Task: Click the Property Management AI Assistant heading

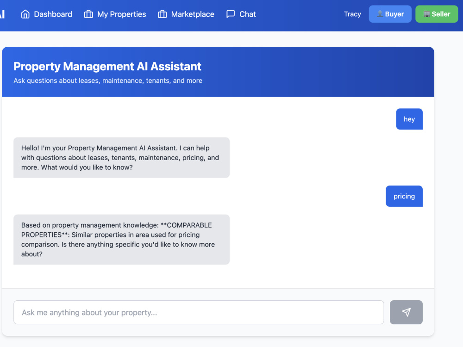Action: [x=107, y=66]
